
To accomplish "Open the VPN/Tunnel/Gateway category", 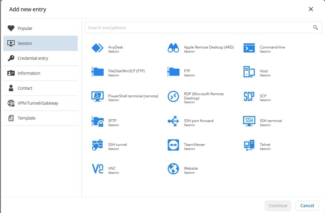I will coord(40,103).
